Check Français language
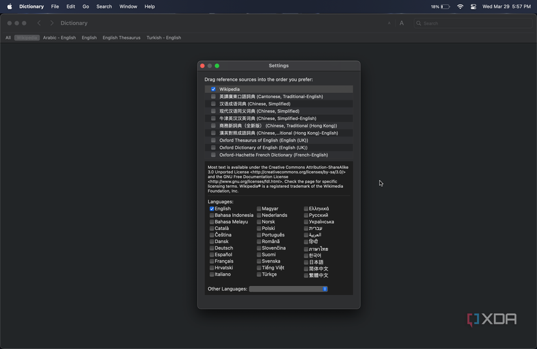 coord(212,261)
